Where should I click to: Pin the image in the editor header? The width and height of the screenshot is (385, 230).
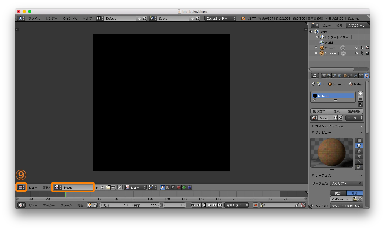(x=120, y=187)
